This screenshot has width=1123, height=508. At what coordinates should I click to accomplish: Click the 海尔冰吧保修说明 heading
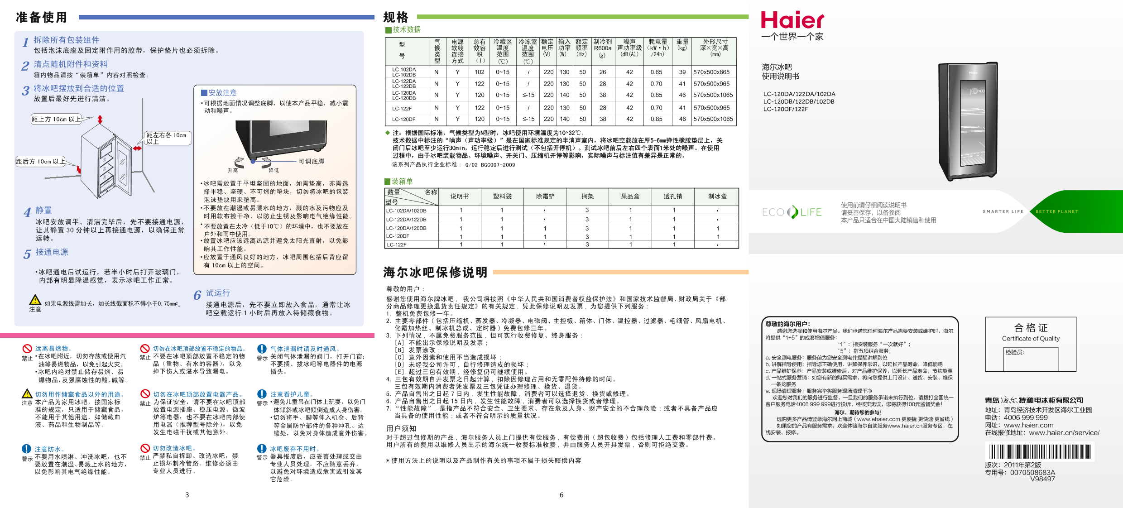click(x=435, y=272)
